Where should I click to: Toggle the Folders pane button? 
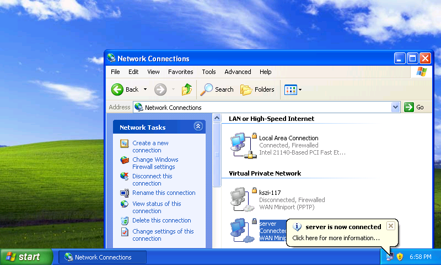pos(257,89)
